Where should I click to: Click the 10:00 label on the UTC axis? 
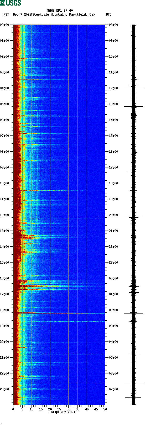(113, 57)
